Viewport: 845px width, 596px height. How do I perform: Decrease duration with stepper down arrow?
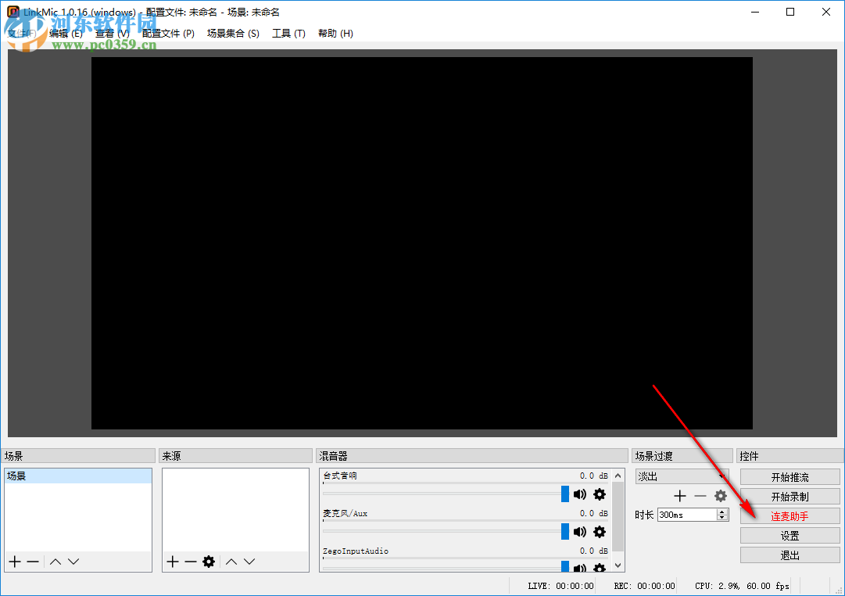722,518
